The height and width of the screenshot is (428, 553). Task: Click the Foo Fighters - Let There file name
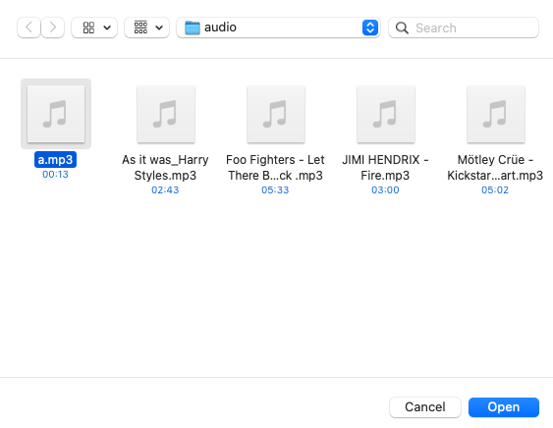tap(275, 168)
